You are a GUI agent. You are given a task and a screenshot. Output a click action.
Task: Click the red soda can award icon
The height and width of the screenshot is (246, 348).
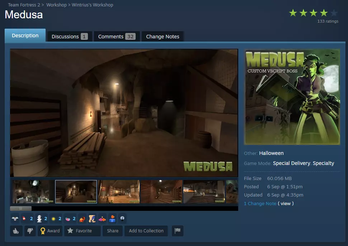tap(24, 219)
